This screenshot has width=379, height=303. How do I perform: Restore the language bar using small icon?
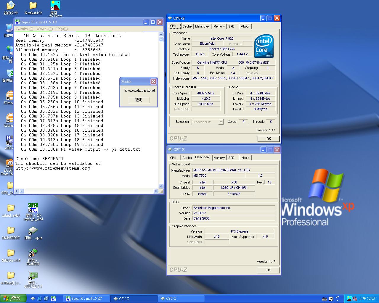pyautogui.click(x=338, y=297)
